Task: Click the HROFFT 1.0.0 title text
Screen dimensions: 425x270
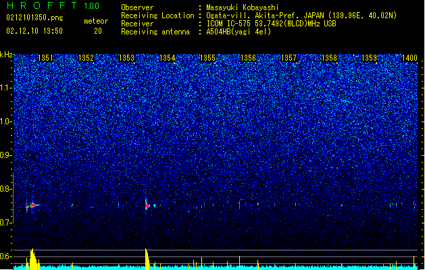Action: point(53,5)
